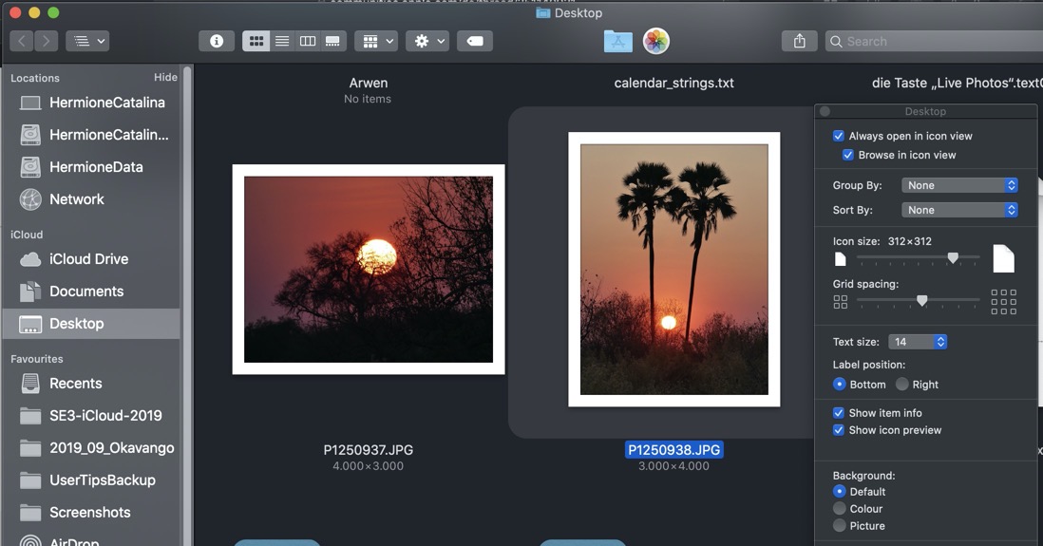Switch to gallery view in toolbar
This screenshot has width=1043, height=546.
(332, 41)
